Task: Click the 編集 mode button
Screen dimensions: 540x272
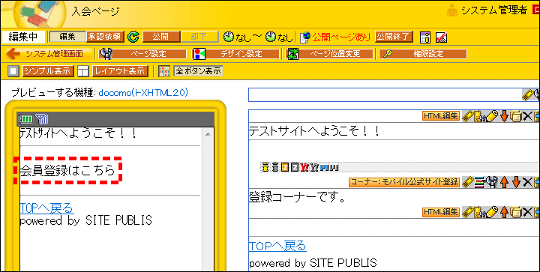Action: click(x=67, y=37)
